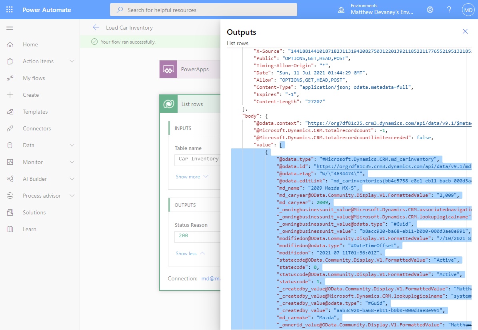Open the app launcher grid
Image resolution: width=478 pixels, height=330 pixels.
point(10,10)
